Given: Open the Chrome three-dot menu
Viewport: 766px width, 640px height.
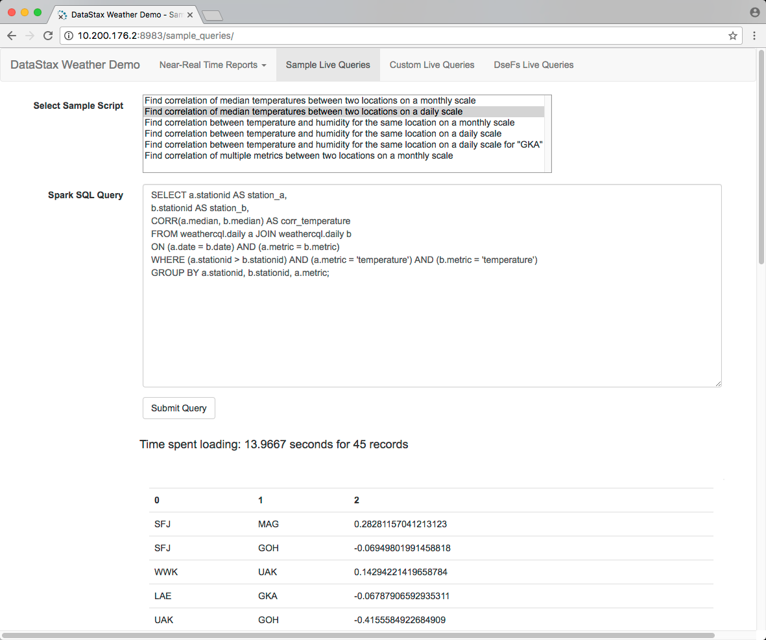Looking at the screenshot, I should pyautogui.click(x=754, y=36).
